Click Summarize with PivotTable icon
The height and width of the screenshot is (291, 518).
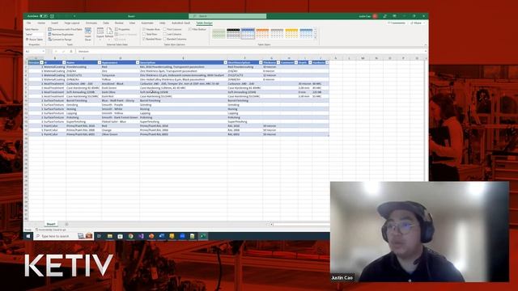(x=50, y=29)
